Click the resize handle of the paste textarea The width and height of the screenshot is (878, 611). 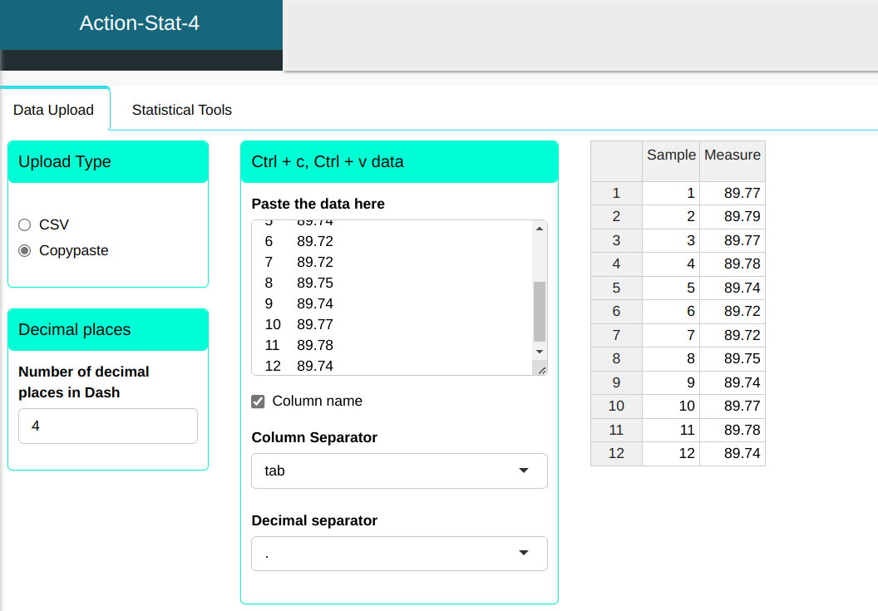(541, 370)
